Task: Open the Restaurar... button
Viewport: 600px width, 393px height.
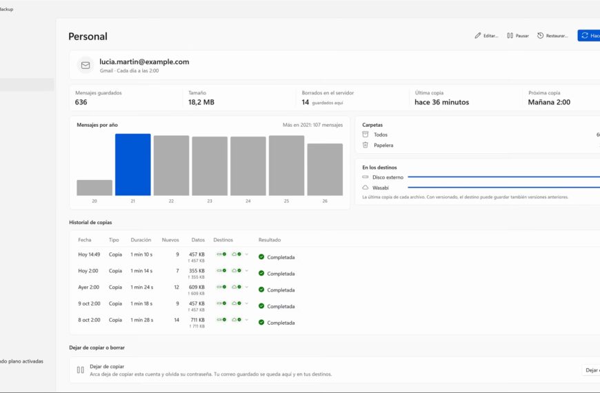Action: (552, 36)
